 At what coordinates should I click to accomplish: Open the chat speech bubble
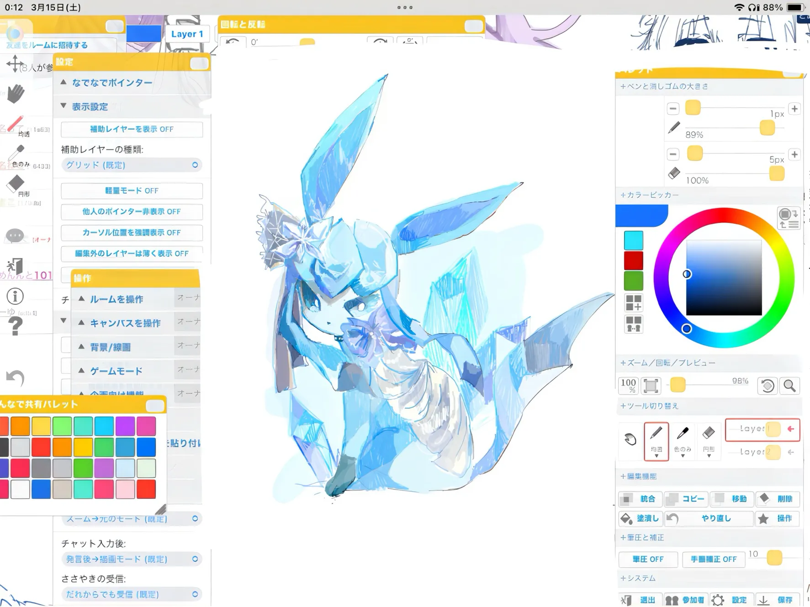15,236
